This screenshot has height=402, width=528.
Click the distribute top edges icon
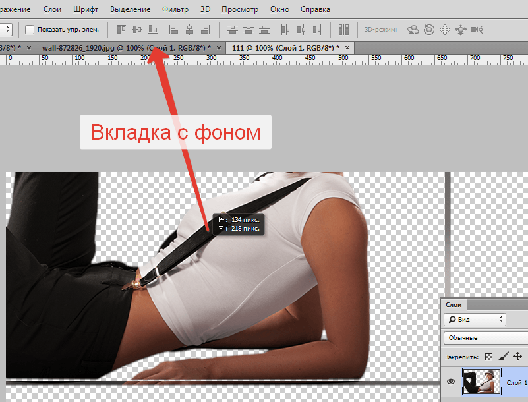click(x=232, y=30)
